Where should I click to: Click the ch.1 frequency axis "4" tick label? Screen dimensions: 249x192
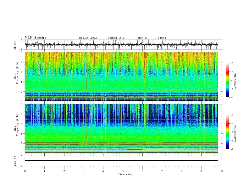coord(22,82)
